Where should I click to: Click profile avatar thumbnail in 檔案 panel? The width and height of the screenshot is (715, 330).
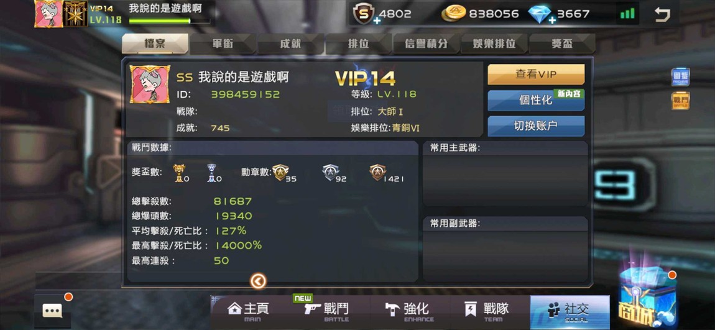[x=150, y=85]
